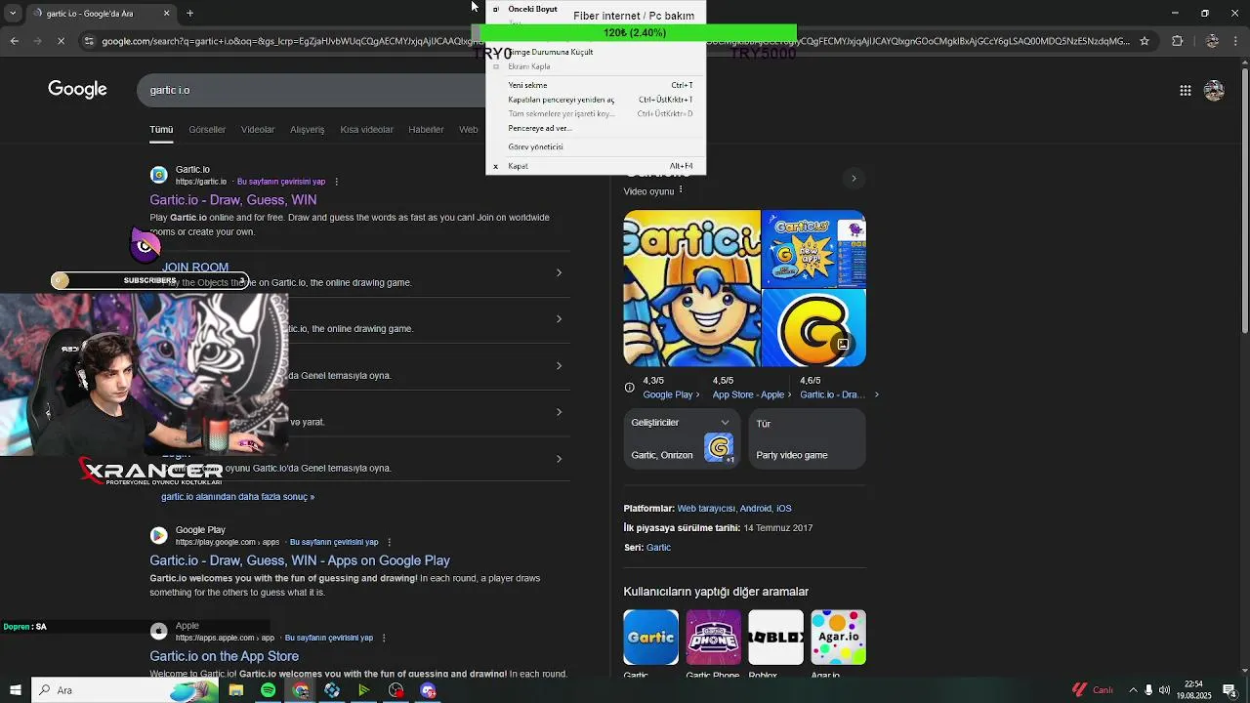
Task: Show more images icon on Gartic thumbnail
Action: tap(843, 344)
